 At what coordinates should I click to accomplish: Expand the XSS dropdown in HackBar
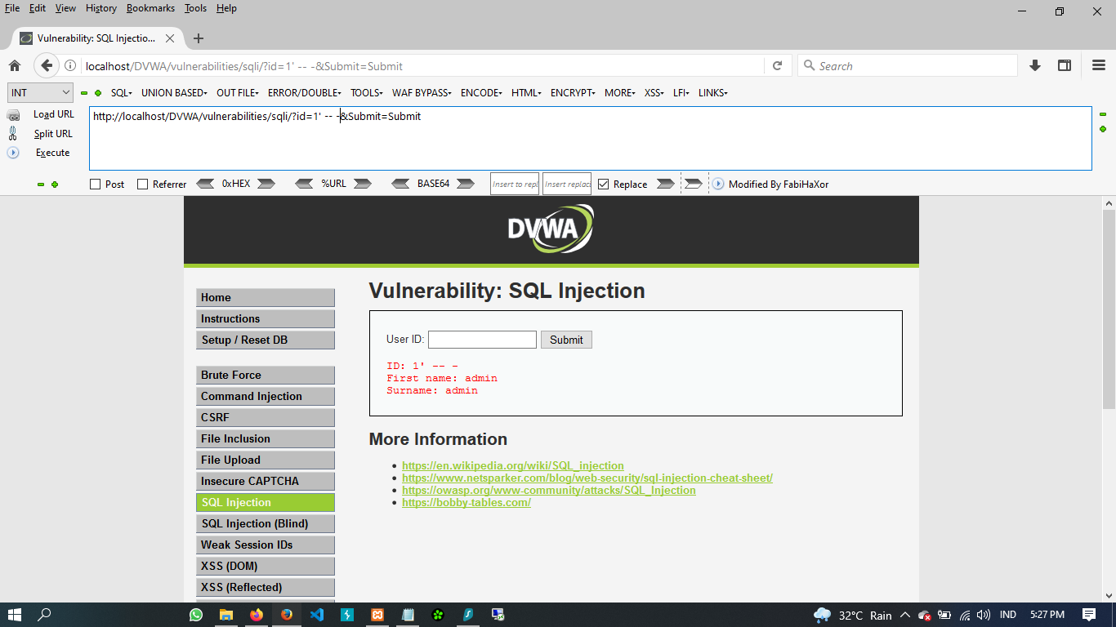click(654, 93)
